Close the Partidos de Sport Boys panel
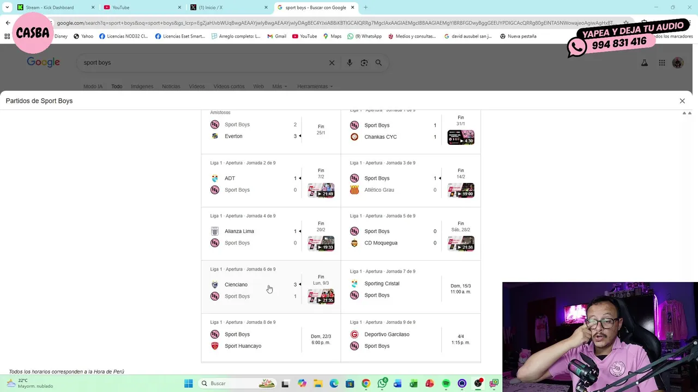The width and height of the screenshot is (698, 392). point(682,101)
